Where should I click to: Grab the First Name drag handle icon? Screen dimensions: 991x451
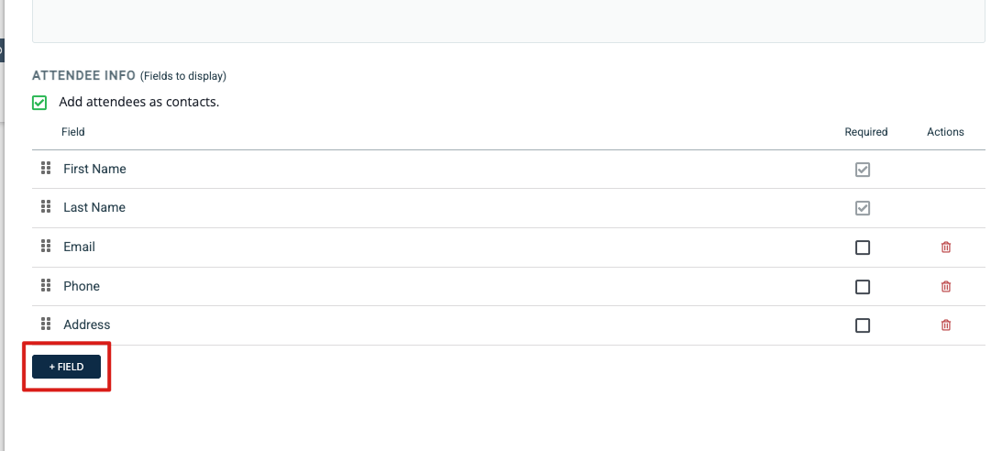(x=46, y=168)
